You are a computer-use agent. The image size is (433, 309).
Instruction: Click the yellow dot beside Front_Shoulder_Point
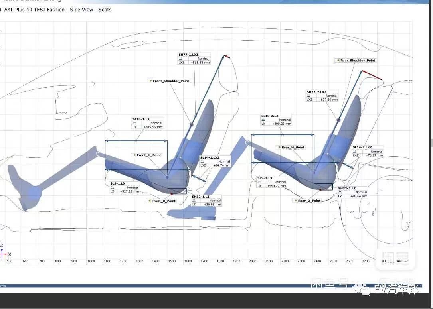click(x=150, y=81)
